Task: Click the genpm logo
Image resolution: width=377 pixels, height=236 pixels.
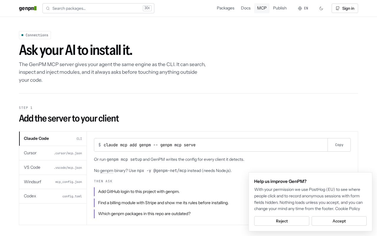Action: point(28,8)
